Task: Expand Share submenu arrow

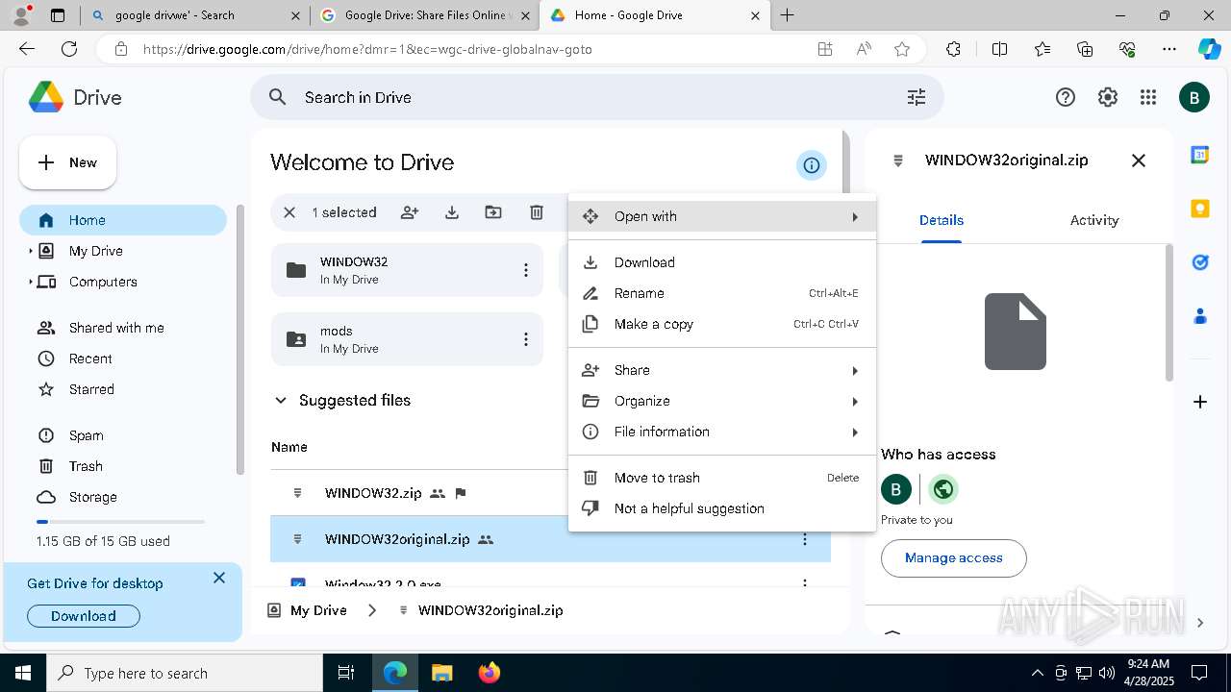Action: click(x=854, y=370)
